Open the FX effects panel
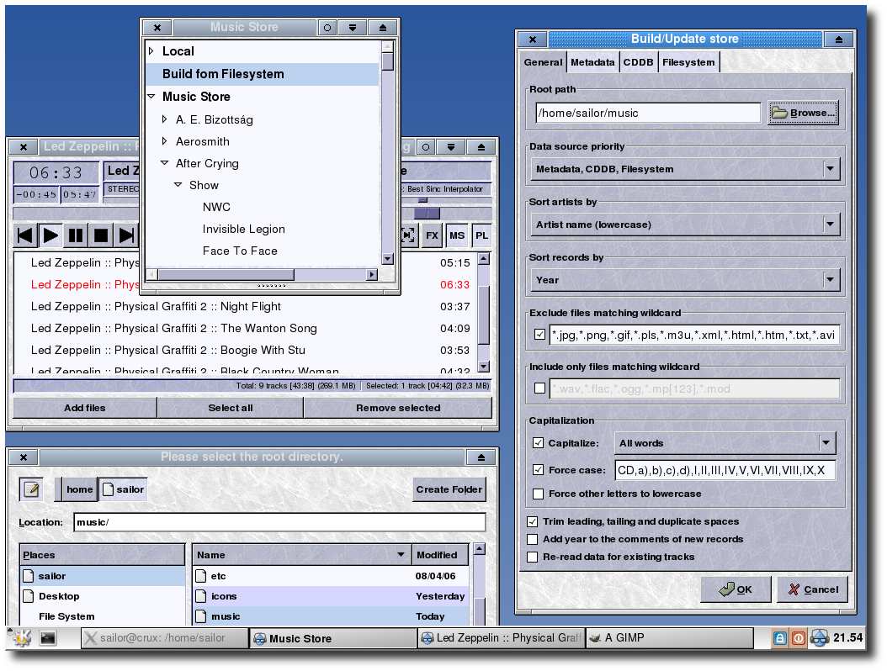 tap(432, 235)
